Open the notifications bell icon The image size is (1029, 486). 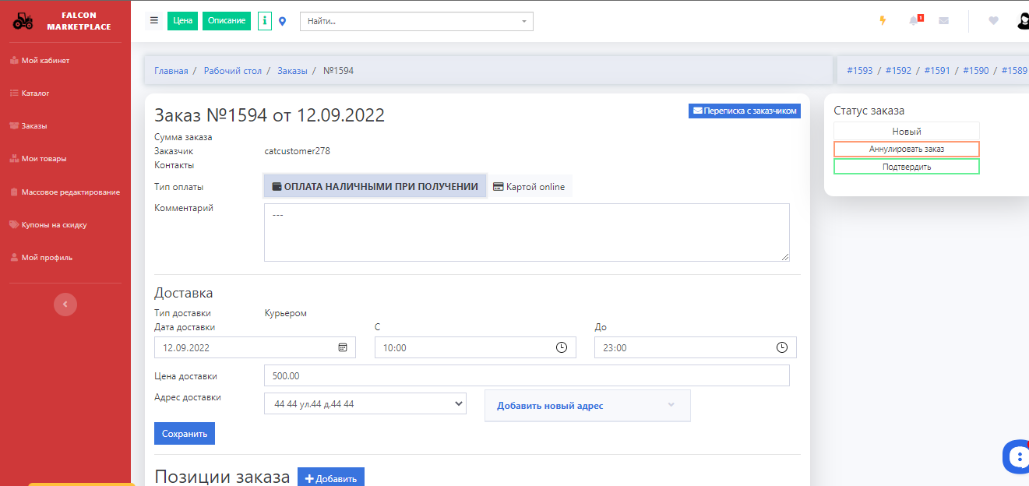coord(914,21)
